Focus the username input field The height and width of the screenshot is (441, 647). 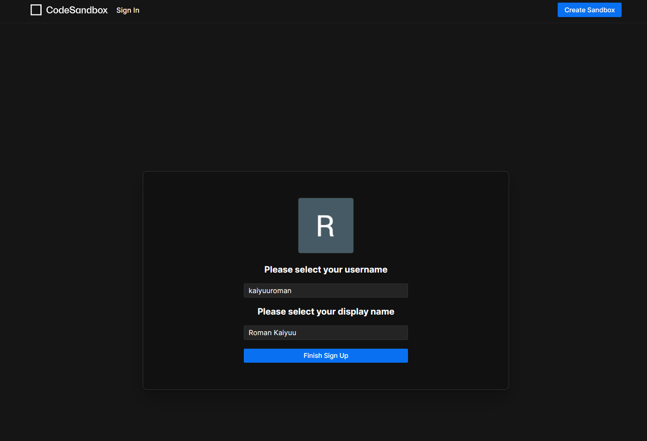(326, 290)
